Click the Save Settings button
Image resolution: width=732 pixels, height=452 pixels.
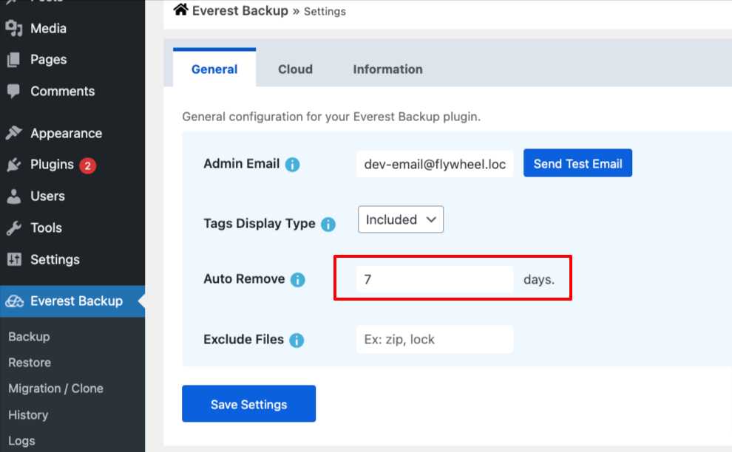[x=248, y=404]
